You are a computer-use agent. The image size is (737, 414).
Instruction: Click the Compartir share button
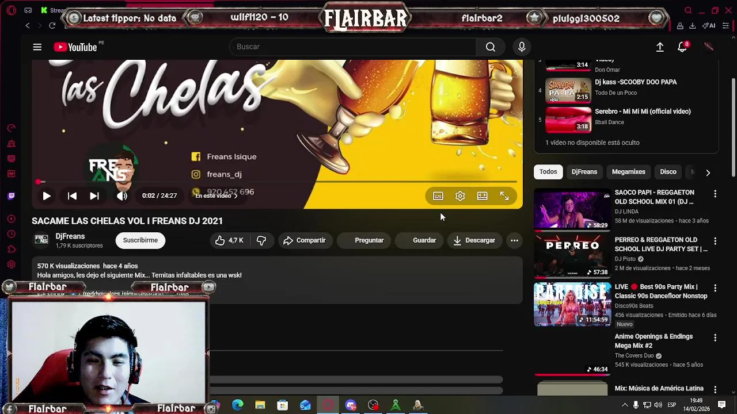coord(305,240)
